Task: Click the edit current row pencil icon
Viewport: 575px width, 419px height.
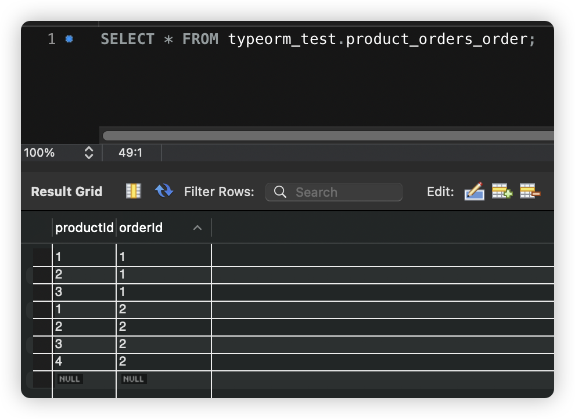Action: coord(474,192)
